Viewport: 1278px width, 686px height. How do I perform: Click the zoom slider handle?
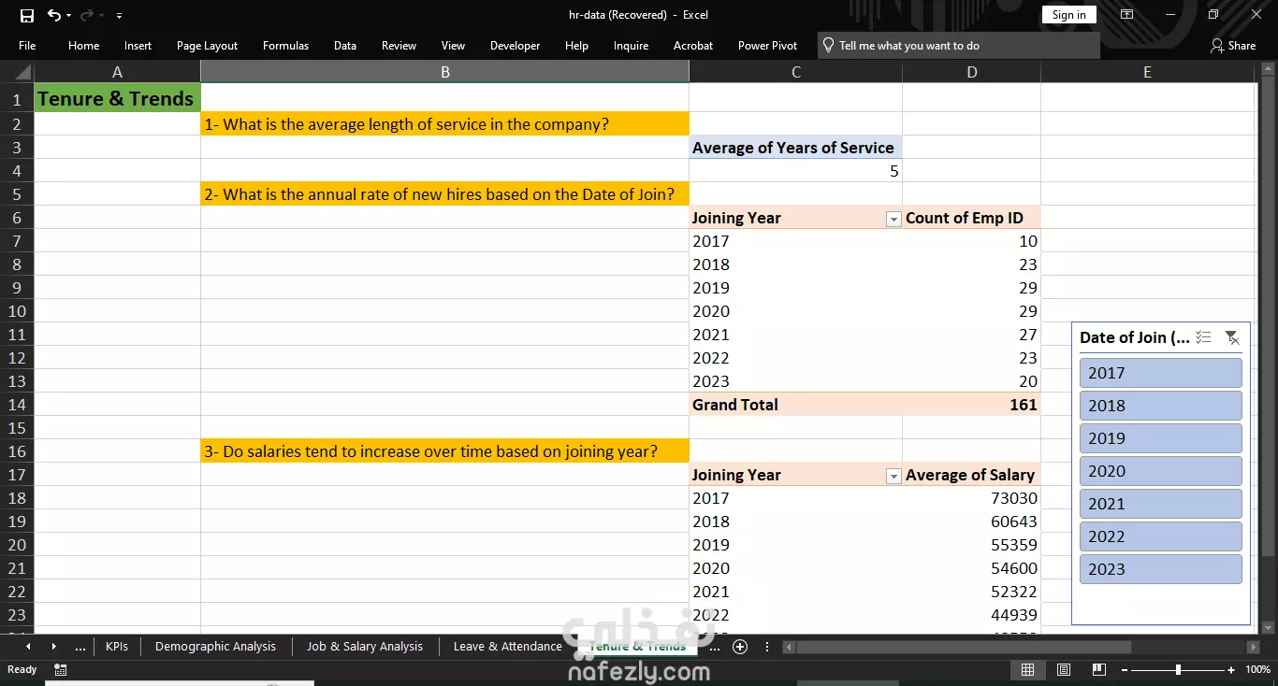point(1178,669)
